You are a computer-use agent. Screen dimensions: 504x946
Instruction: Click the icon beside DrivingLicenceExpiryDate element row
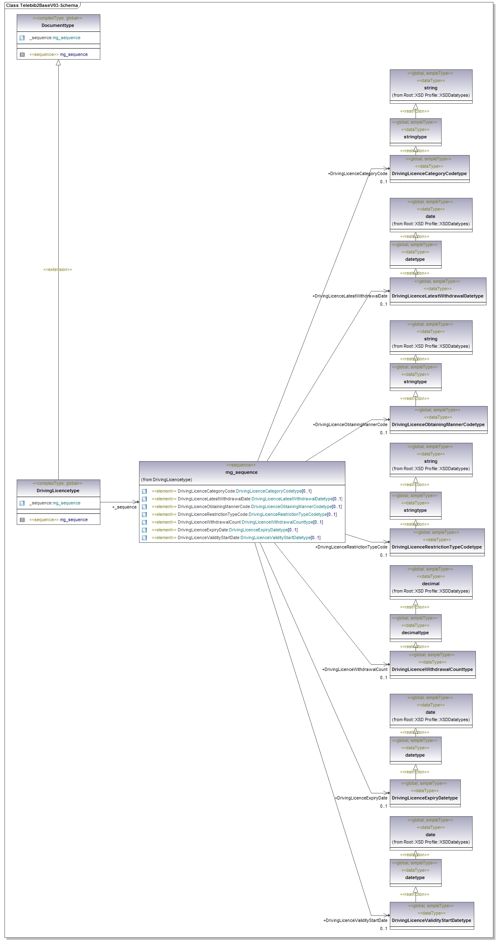click(x=144, y=530)
